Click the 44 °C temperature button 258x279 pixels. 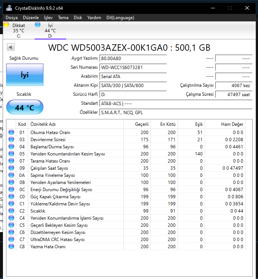point(25,107)
